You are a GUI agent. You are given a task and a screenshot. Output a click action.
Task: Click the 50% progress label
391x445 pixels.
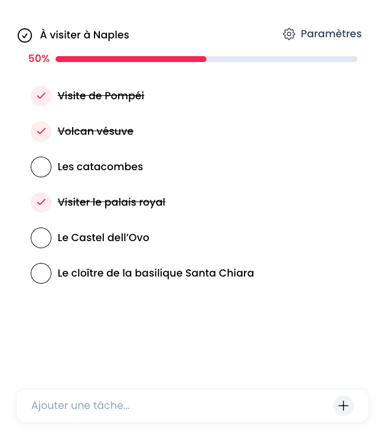click(x=39, y=59)
